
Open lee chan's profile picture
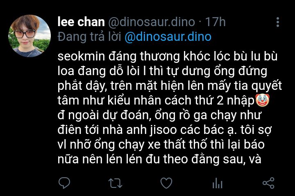point(29,36)
